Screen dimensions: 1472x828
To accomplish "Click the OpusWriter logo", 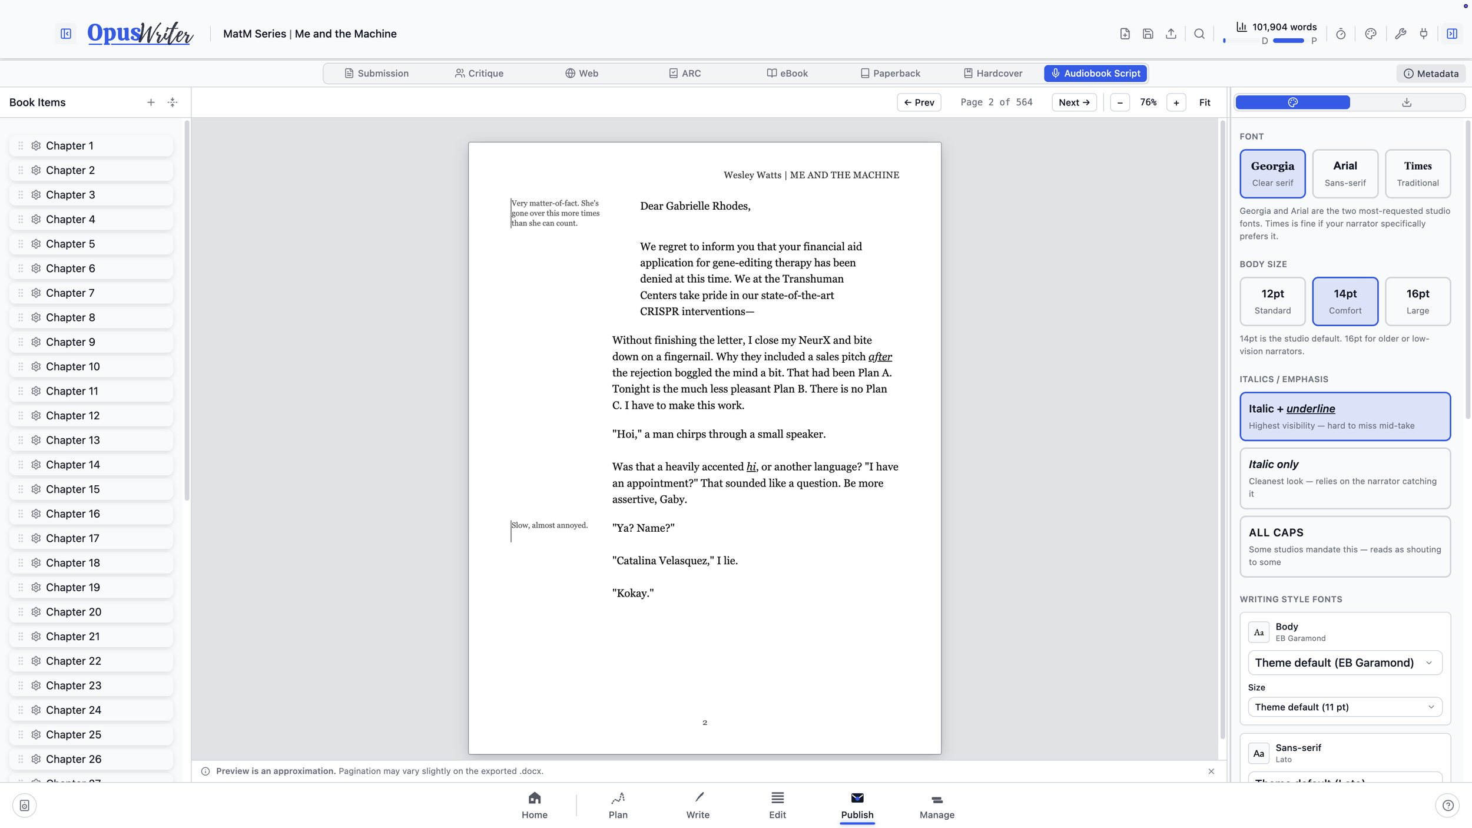I will pos(140,34).
